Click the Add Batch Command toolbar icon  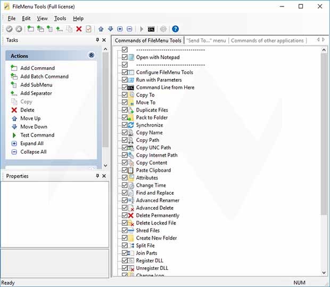(x=40, y=29)
